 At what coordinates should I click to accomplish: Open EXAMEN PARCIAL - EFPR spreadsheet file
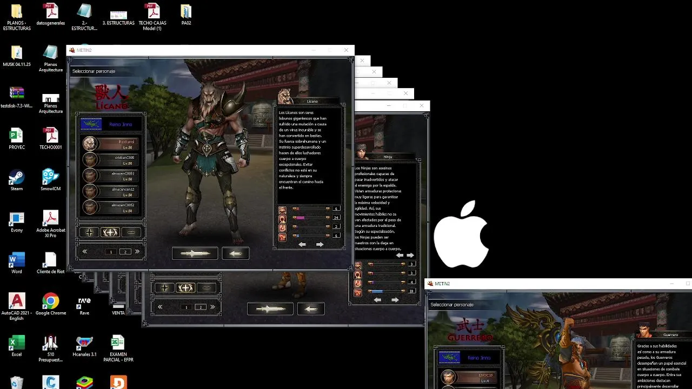coord(118,349)
